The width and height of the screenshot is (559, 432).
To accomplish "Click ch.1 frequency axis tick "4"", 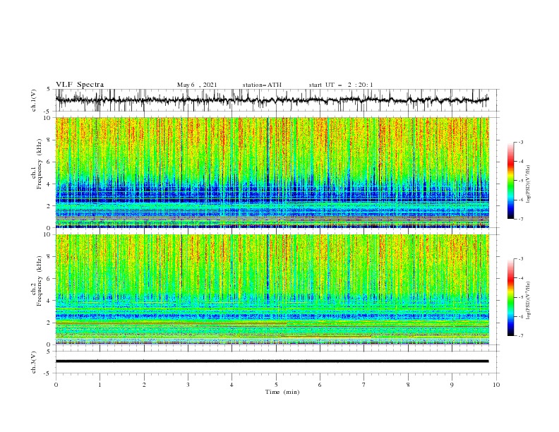I will [x=50, y=184].
